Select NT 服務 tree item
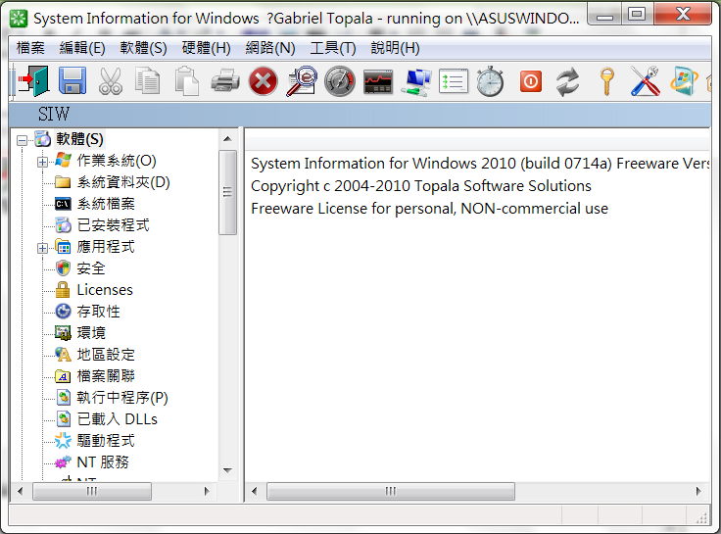 click(x=103, y=462)
